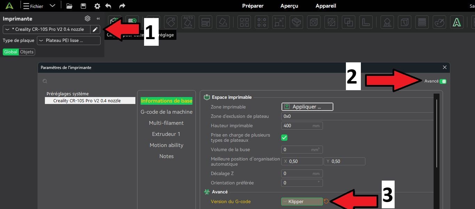
Task: Select the measure tool icon
Action: point(366,22)
